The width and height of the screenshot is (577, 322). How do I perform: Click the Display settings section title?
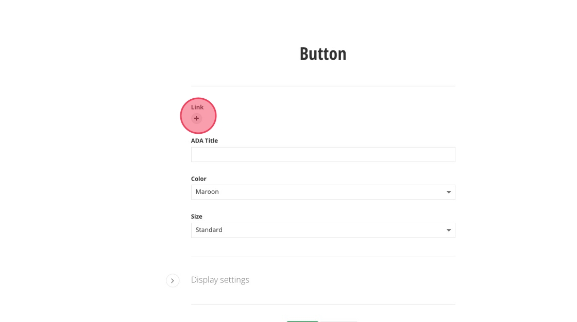click(x=220, y=280)
